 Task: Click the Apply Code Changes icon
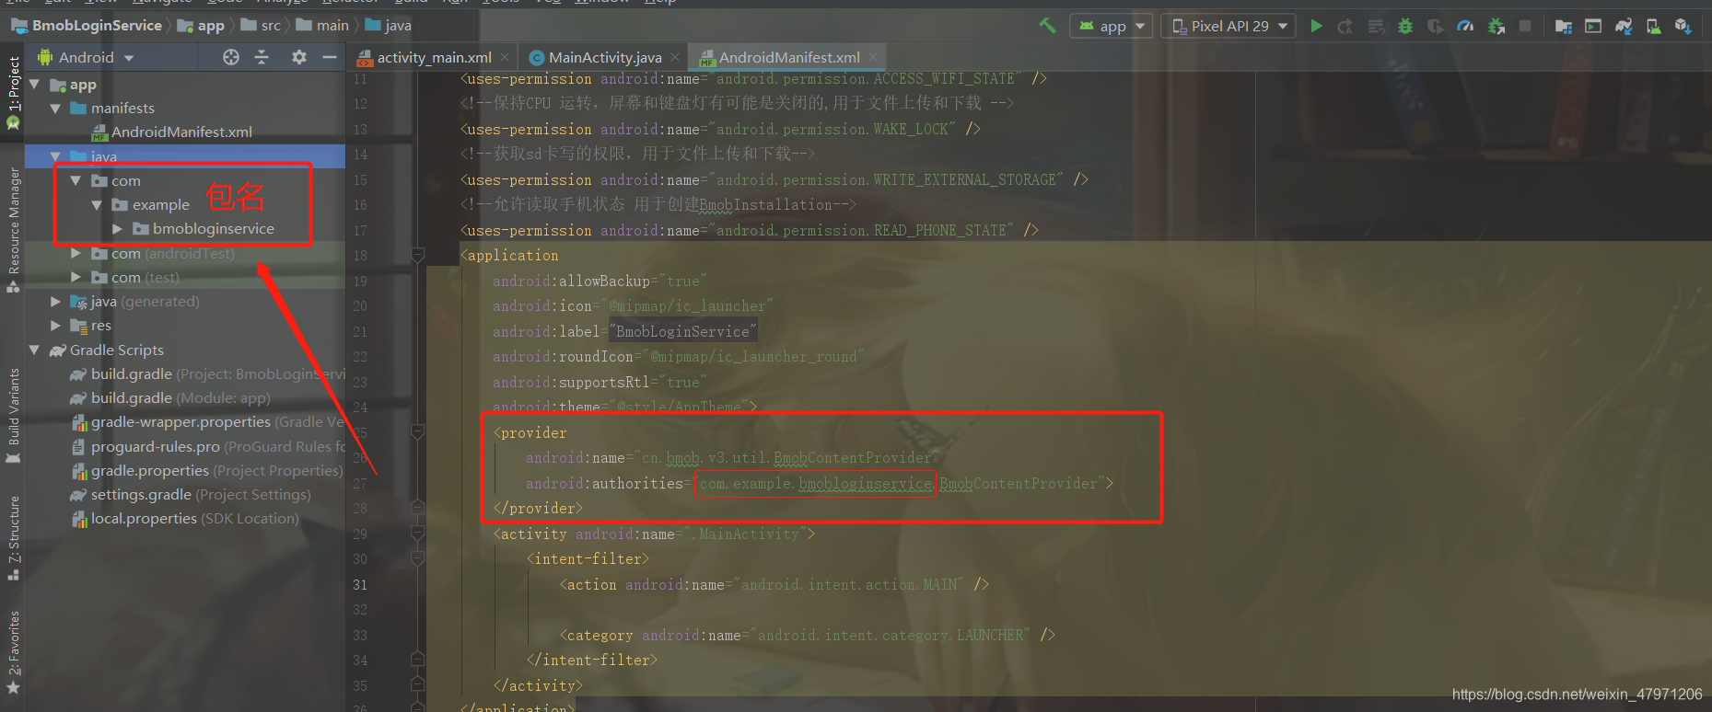coord(1376,26)
